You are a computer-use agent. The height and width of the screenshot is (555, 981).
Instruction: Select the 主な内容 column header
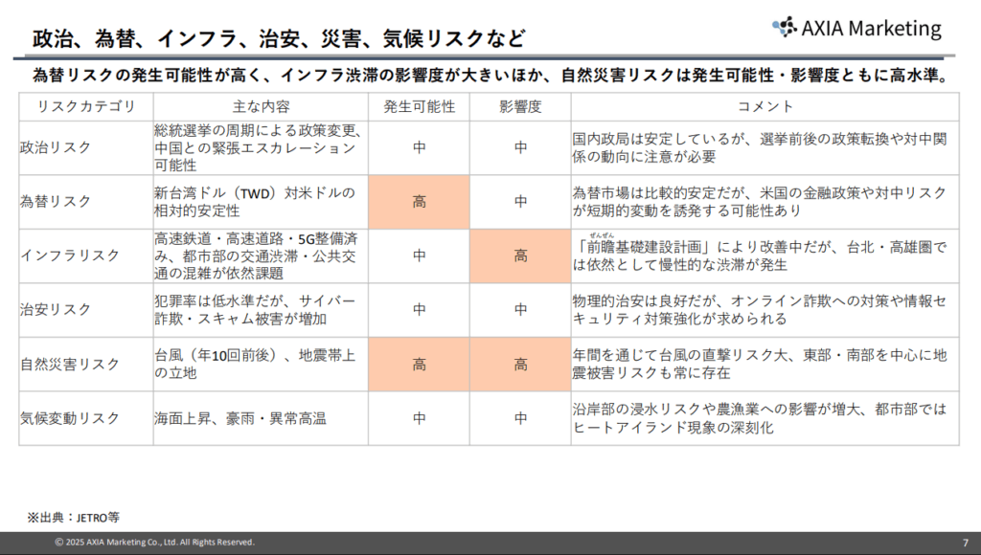261,106
